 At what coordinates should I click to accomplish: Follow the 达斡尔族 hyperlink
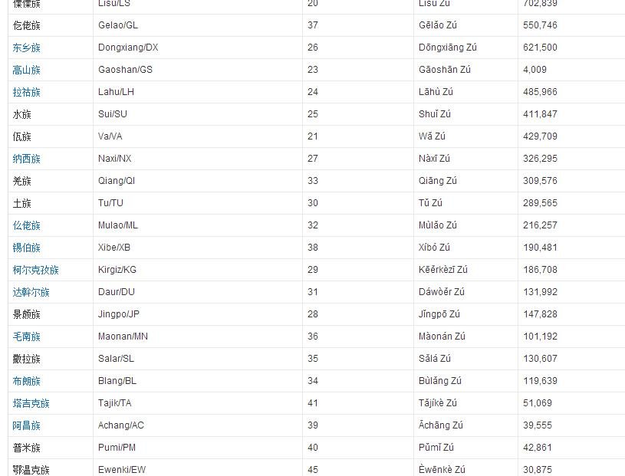(x=31, y=292)
